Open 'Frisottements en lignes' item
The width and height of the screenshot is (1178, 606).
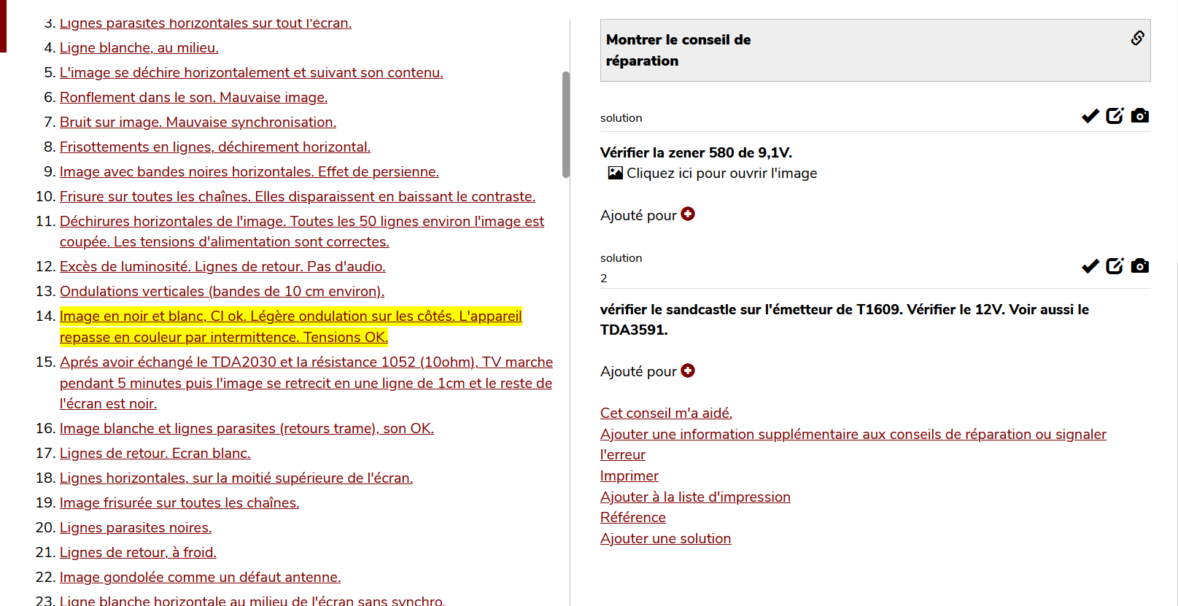point(214,147)
